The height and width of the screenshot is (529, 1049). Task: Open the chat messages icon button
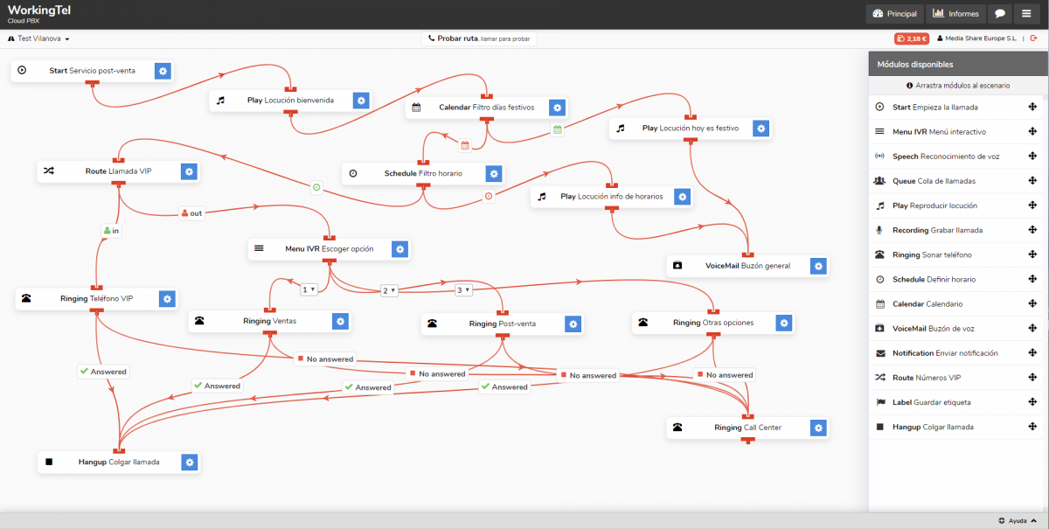[999, 14]
